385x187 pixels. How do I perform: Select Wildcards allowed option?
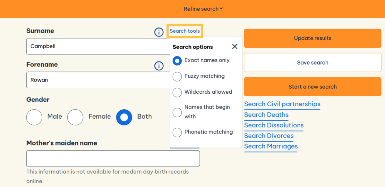177,92
